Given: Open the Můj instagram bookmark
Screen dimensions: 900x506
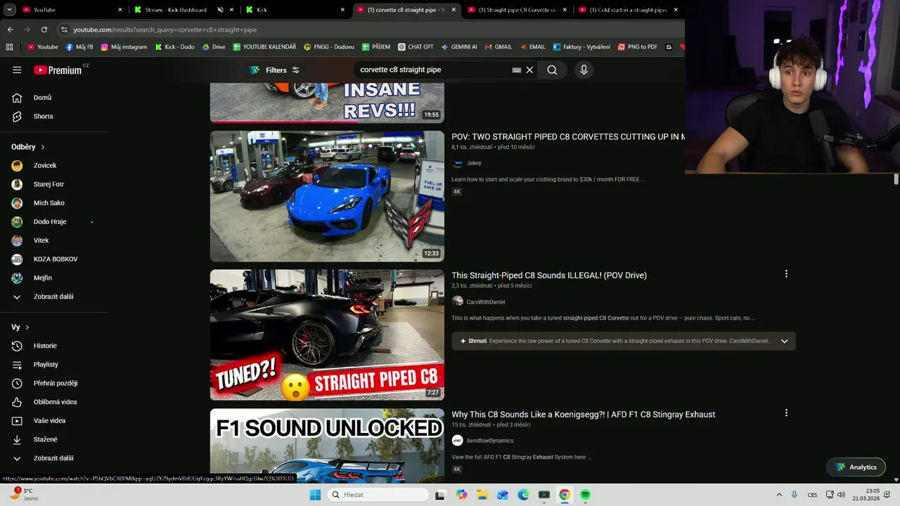Looking at the screenshot, I should pyautogui.click(x=124, y=47).
